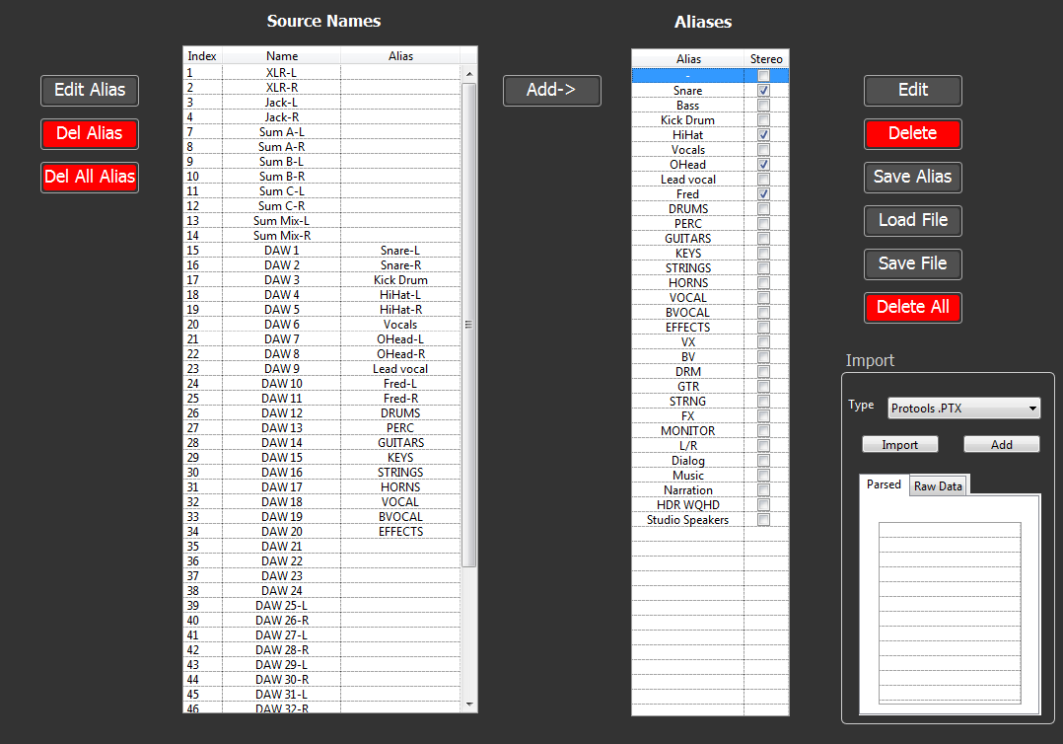Click Save File
This screenshot has height=744, width=1063.
912,263
